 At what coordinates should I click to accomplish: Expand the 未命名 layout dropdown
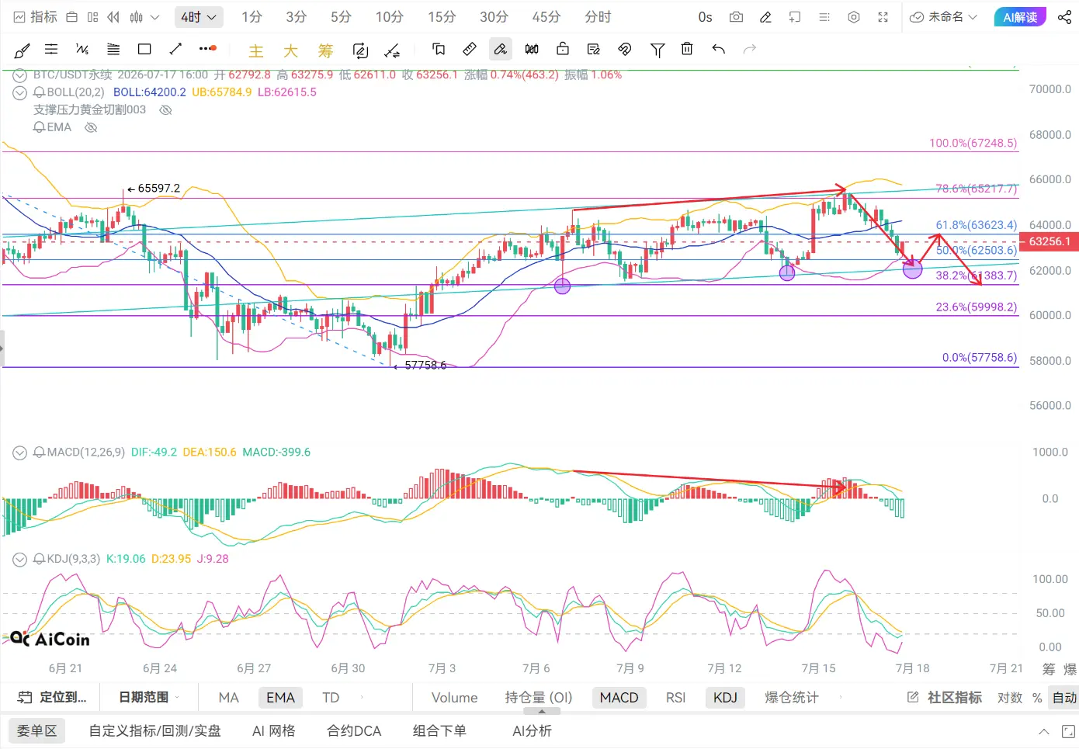point(943,17)
